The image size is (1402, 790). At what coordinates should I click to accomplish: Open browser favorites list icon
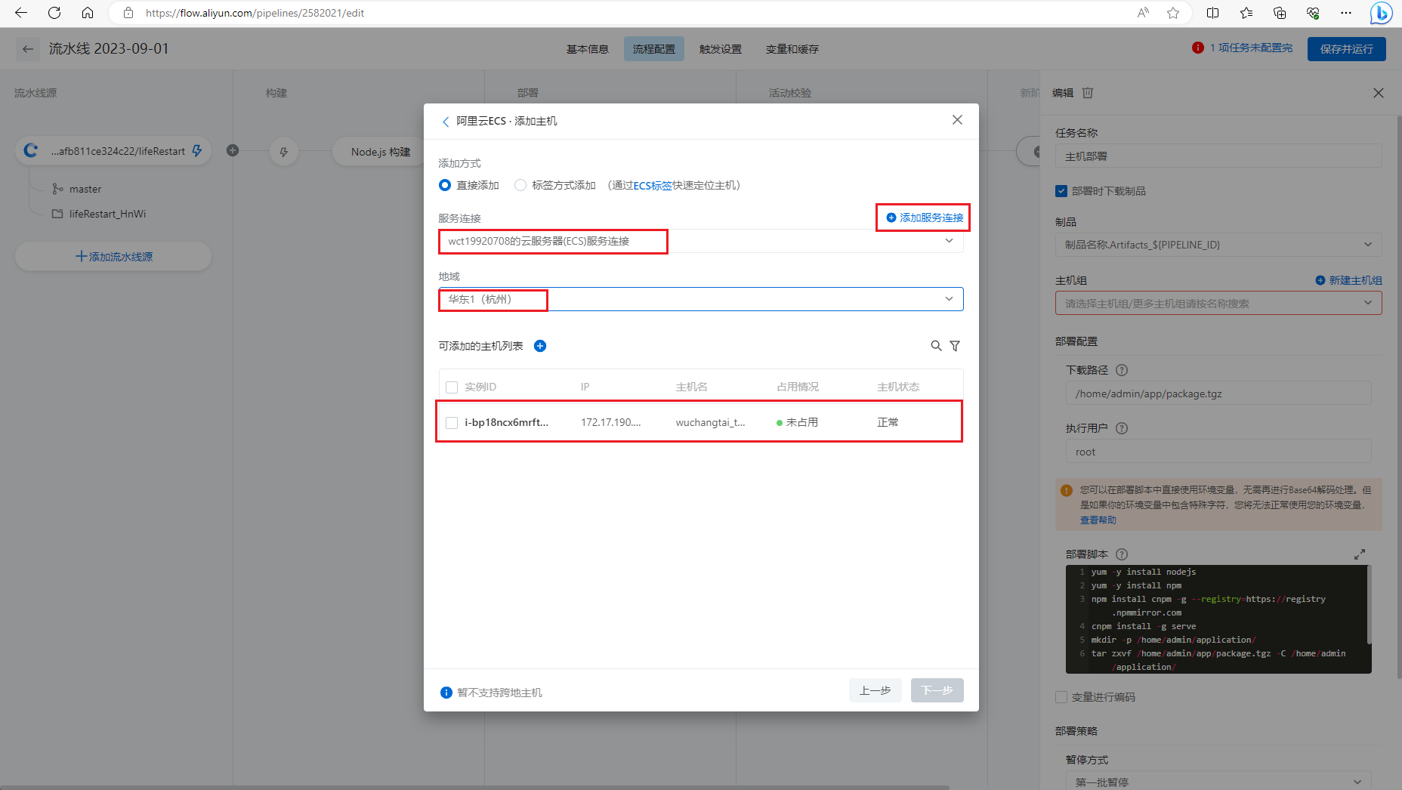[x=1246, y=13]
